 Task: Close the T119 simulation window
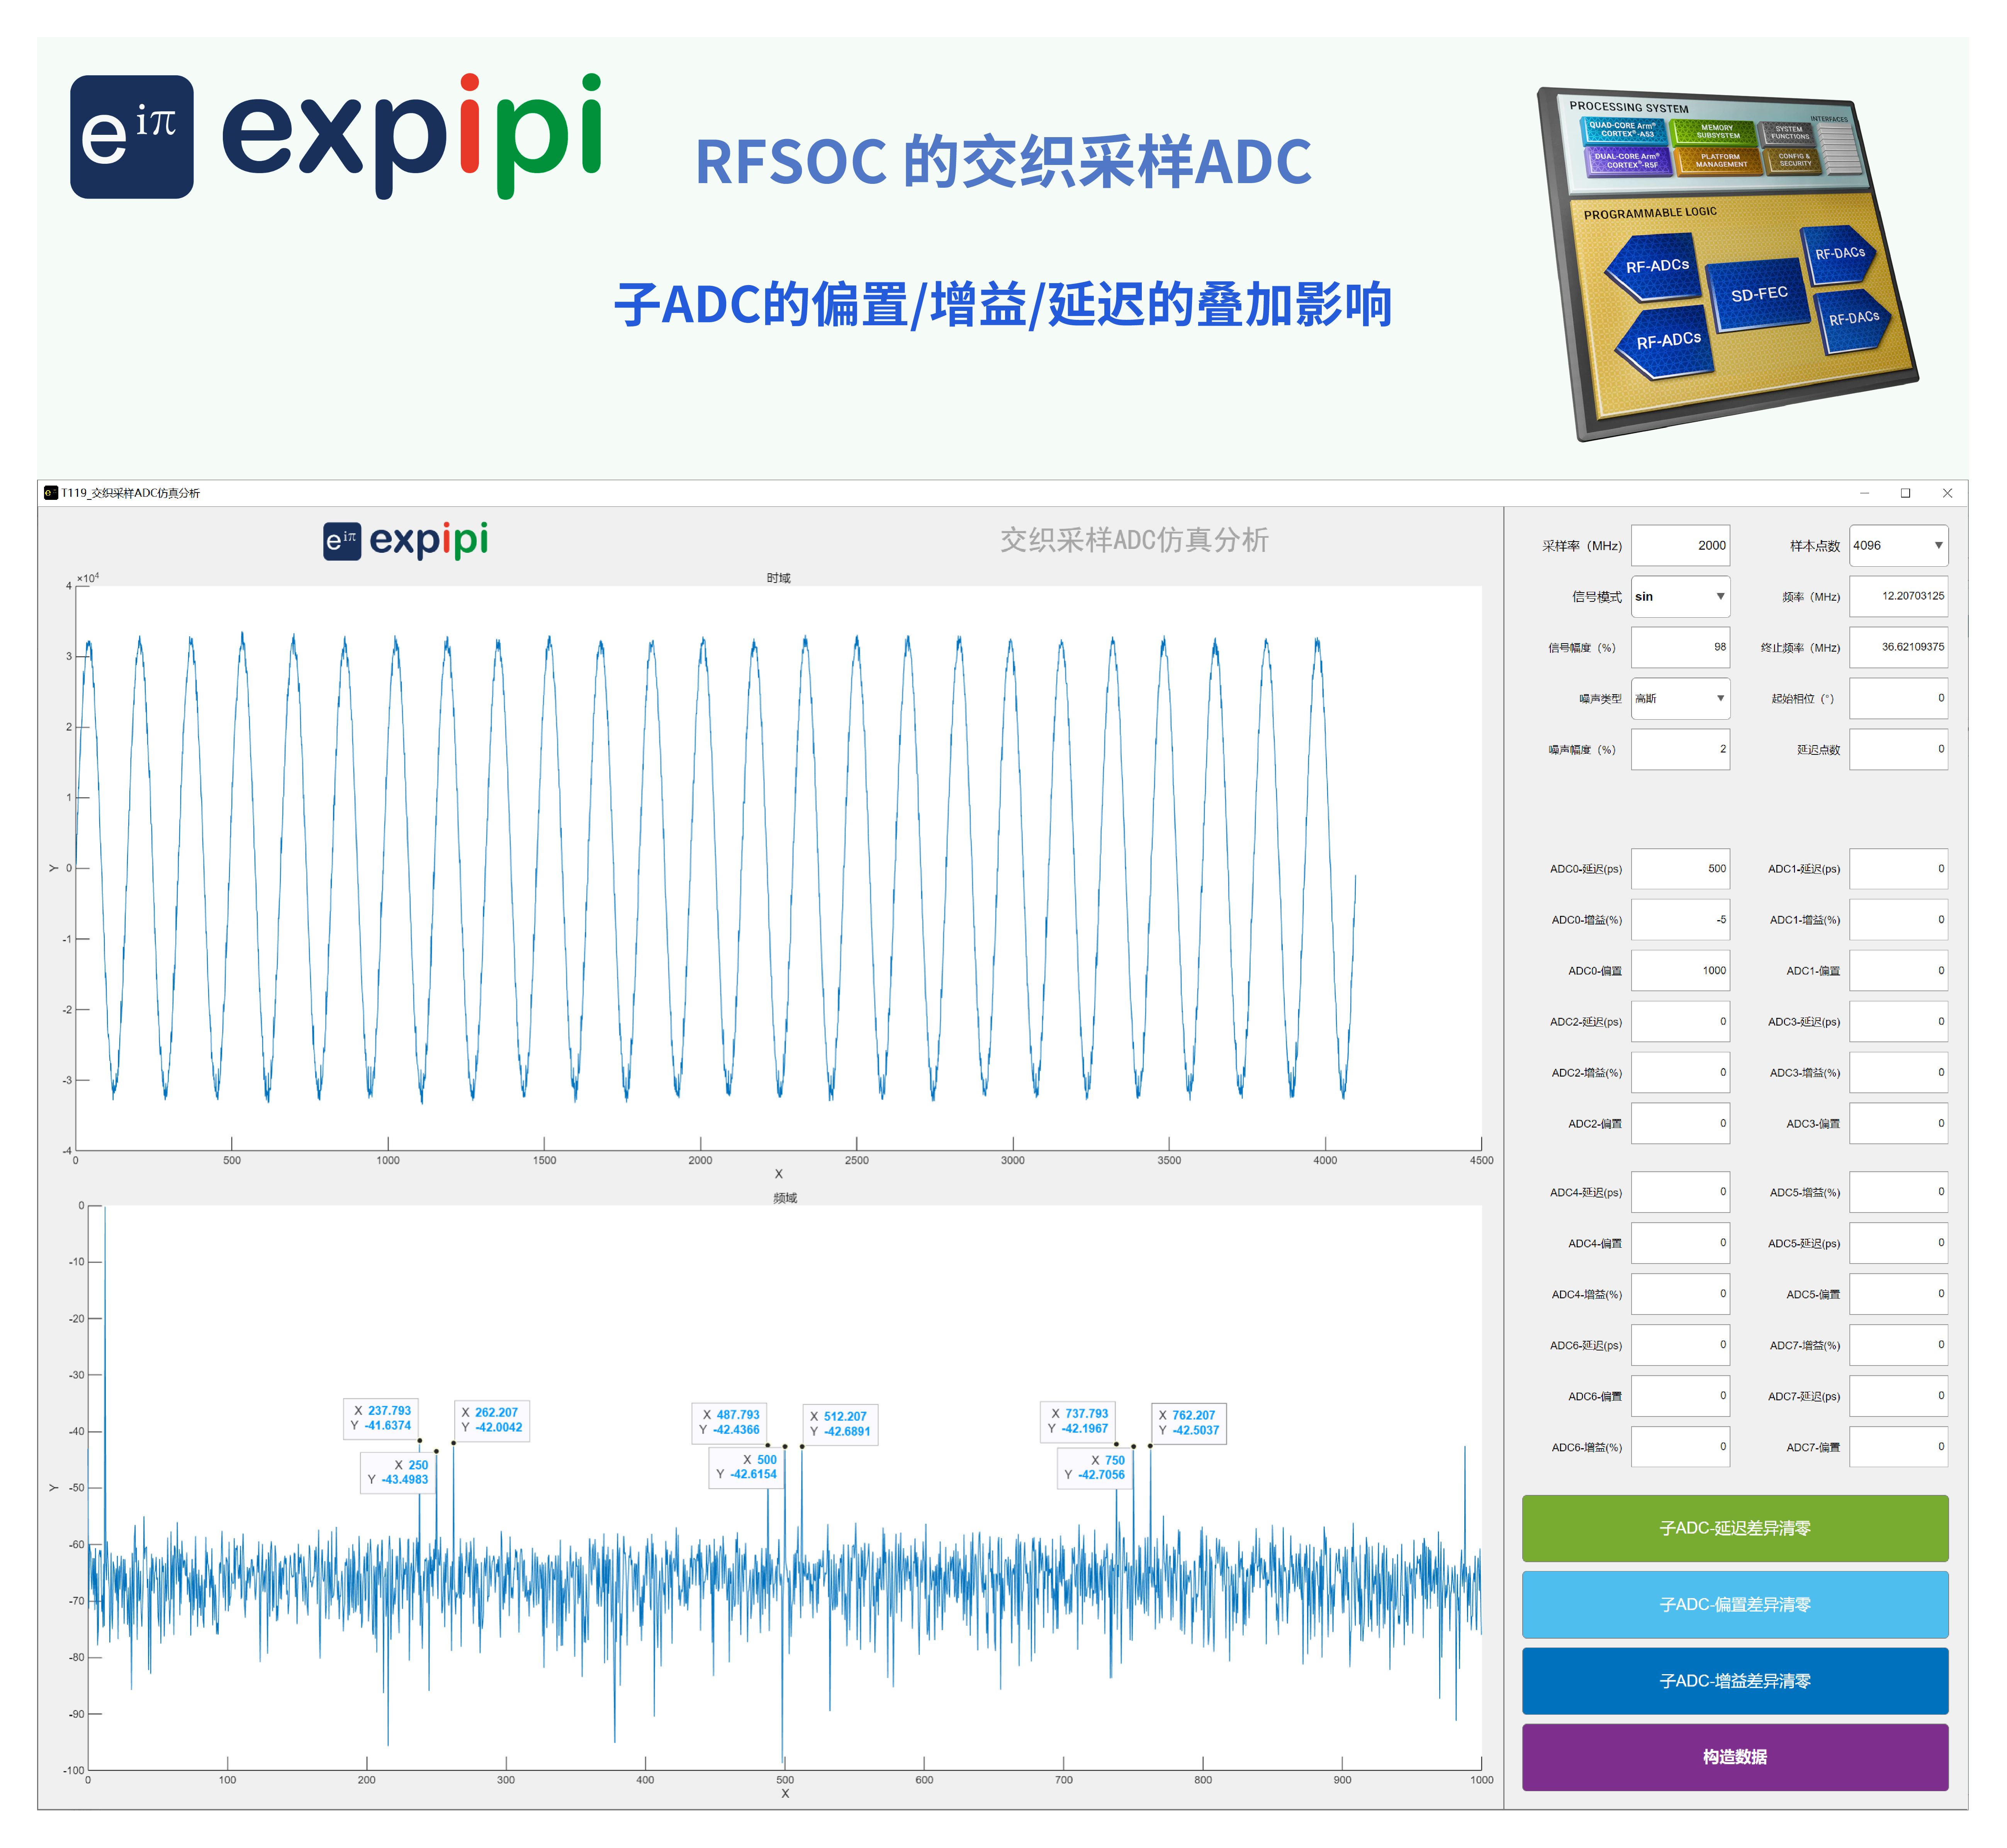[1947, 493]
